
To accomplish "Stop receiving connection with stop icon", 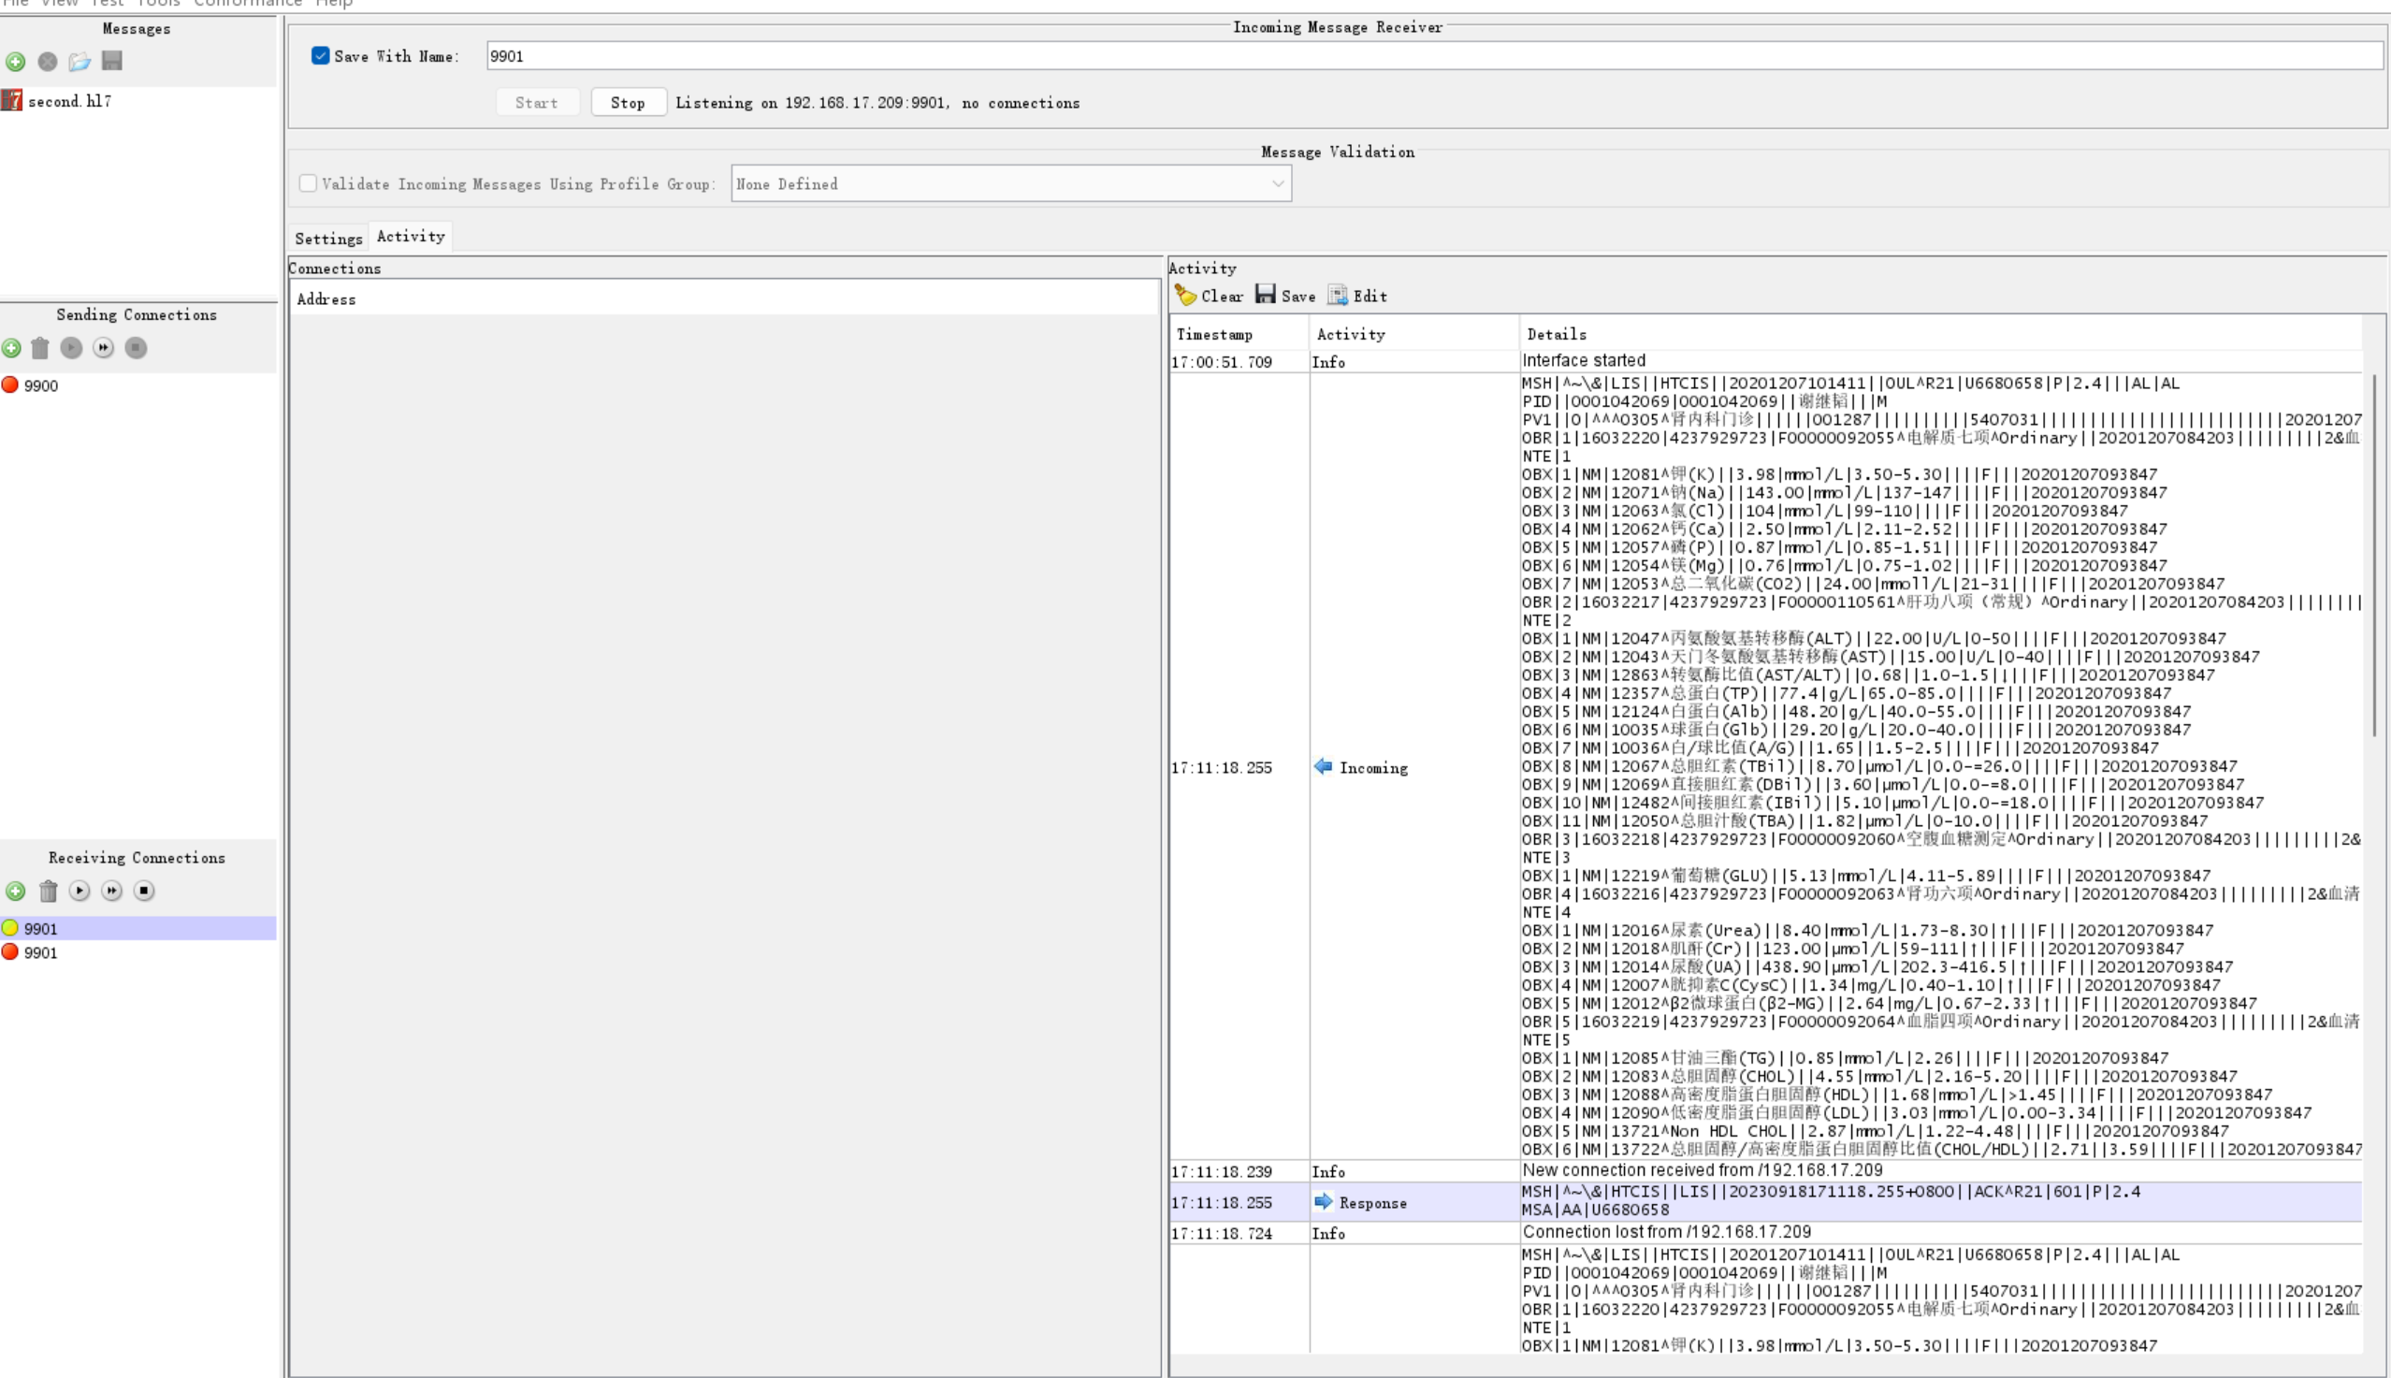I will pyautogui.click(x=144, y=891).
